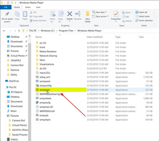The image size is (159, 141).
Task: Sort by Size column header
Action: point(146,37)
